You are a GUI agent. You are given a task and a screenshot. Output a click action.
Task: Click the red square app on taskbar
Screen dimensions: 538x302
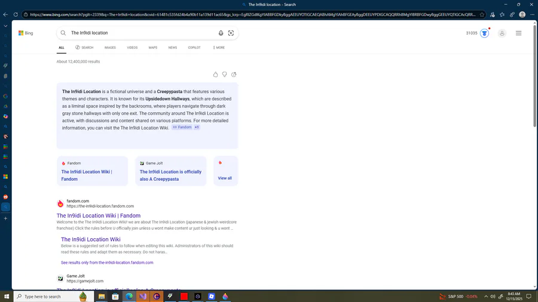(x=184, y=296)
